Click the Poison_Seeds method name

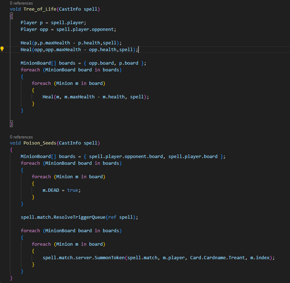click(40, 143)
